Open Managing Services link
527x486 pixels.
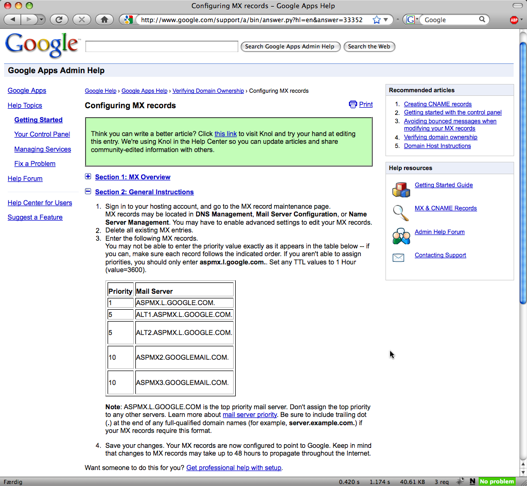[x=43, y=149]
